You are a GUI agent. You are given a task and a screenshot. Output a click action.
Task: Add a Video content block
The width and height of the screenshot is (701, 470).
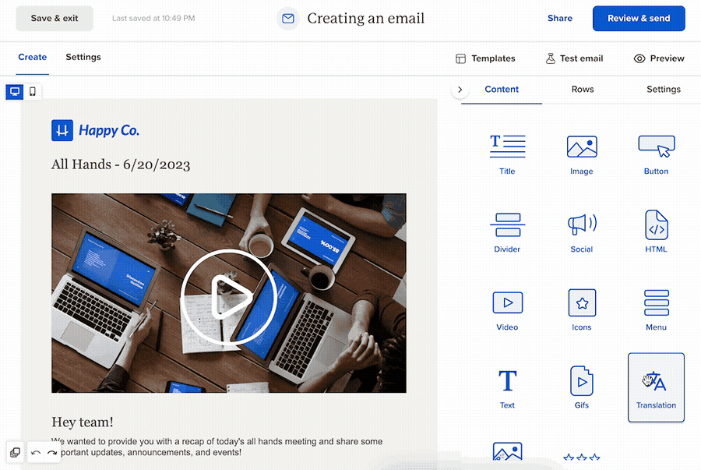point(507,310)
